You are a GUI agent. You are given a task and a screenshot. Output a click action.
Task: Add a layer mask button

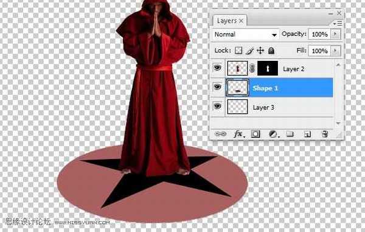point(255,134)
